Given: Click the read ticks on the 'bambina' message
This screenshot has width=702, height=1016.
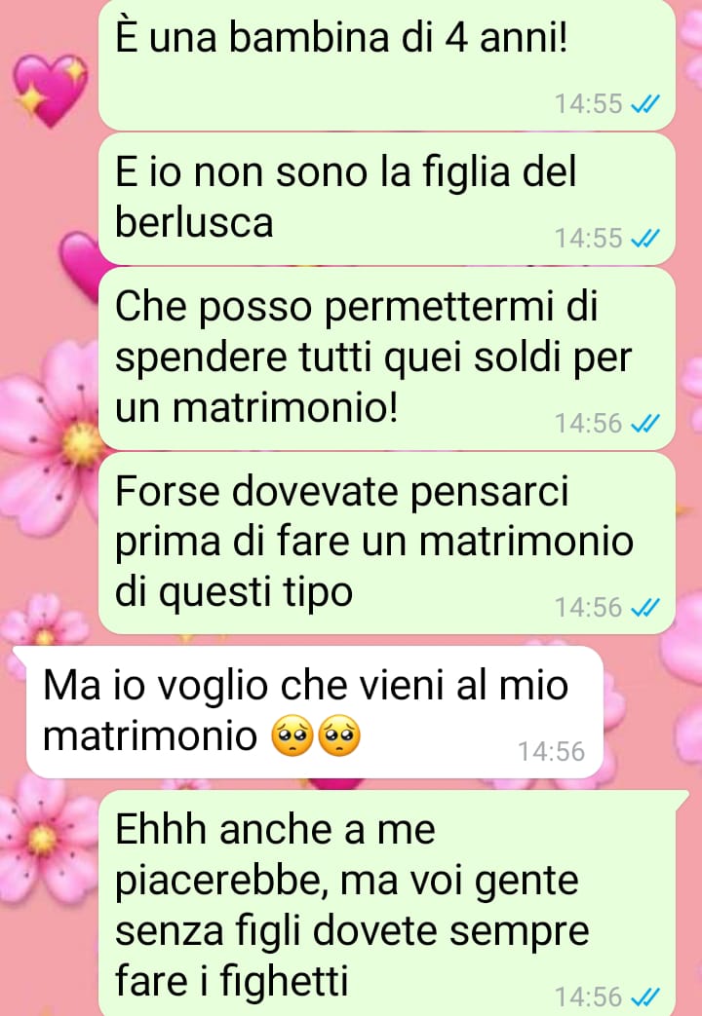Looking at the screenshot, I should [645, 103].
